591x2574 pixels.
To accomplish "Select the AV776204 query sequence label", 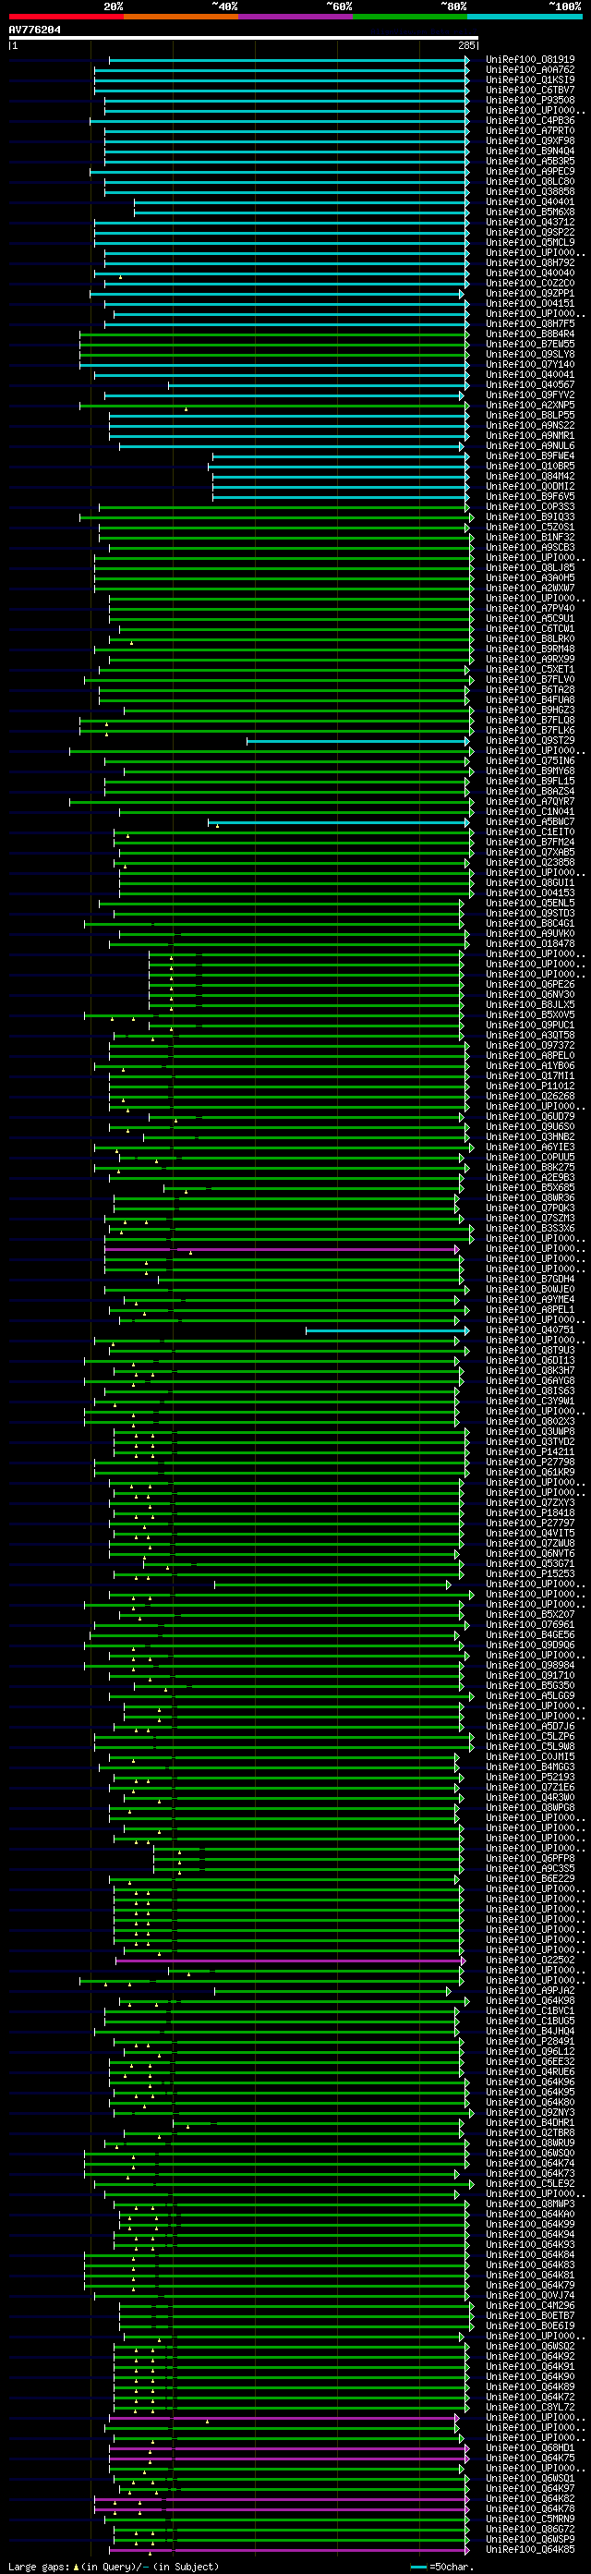I will click(35, 30).
